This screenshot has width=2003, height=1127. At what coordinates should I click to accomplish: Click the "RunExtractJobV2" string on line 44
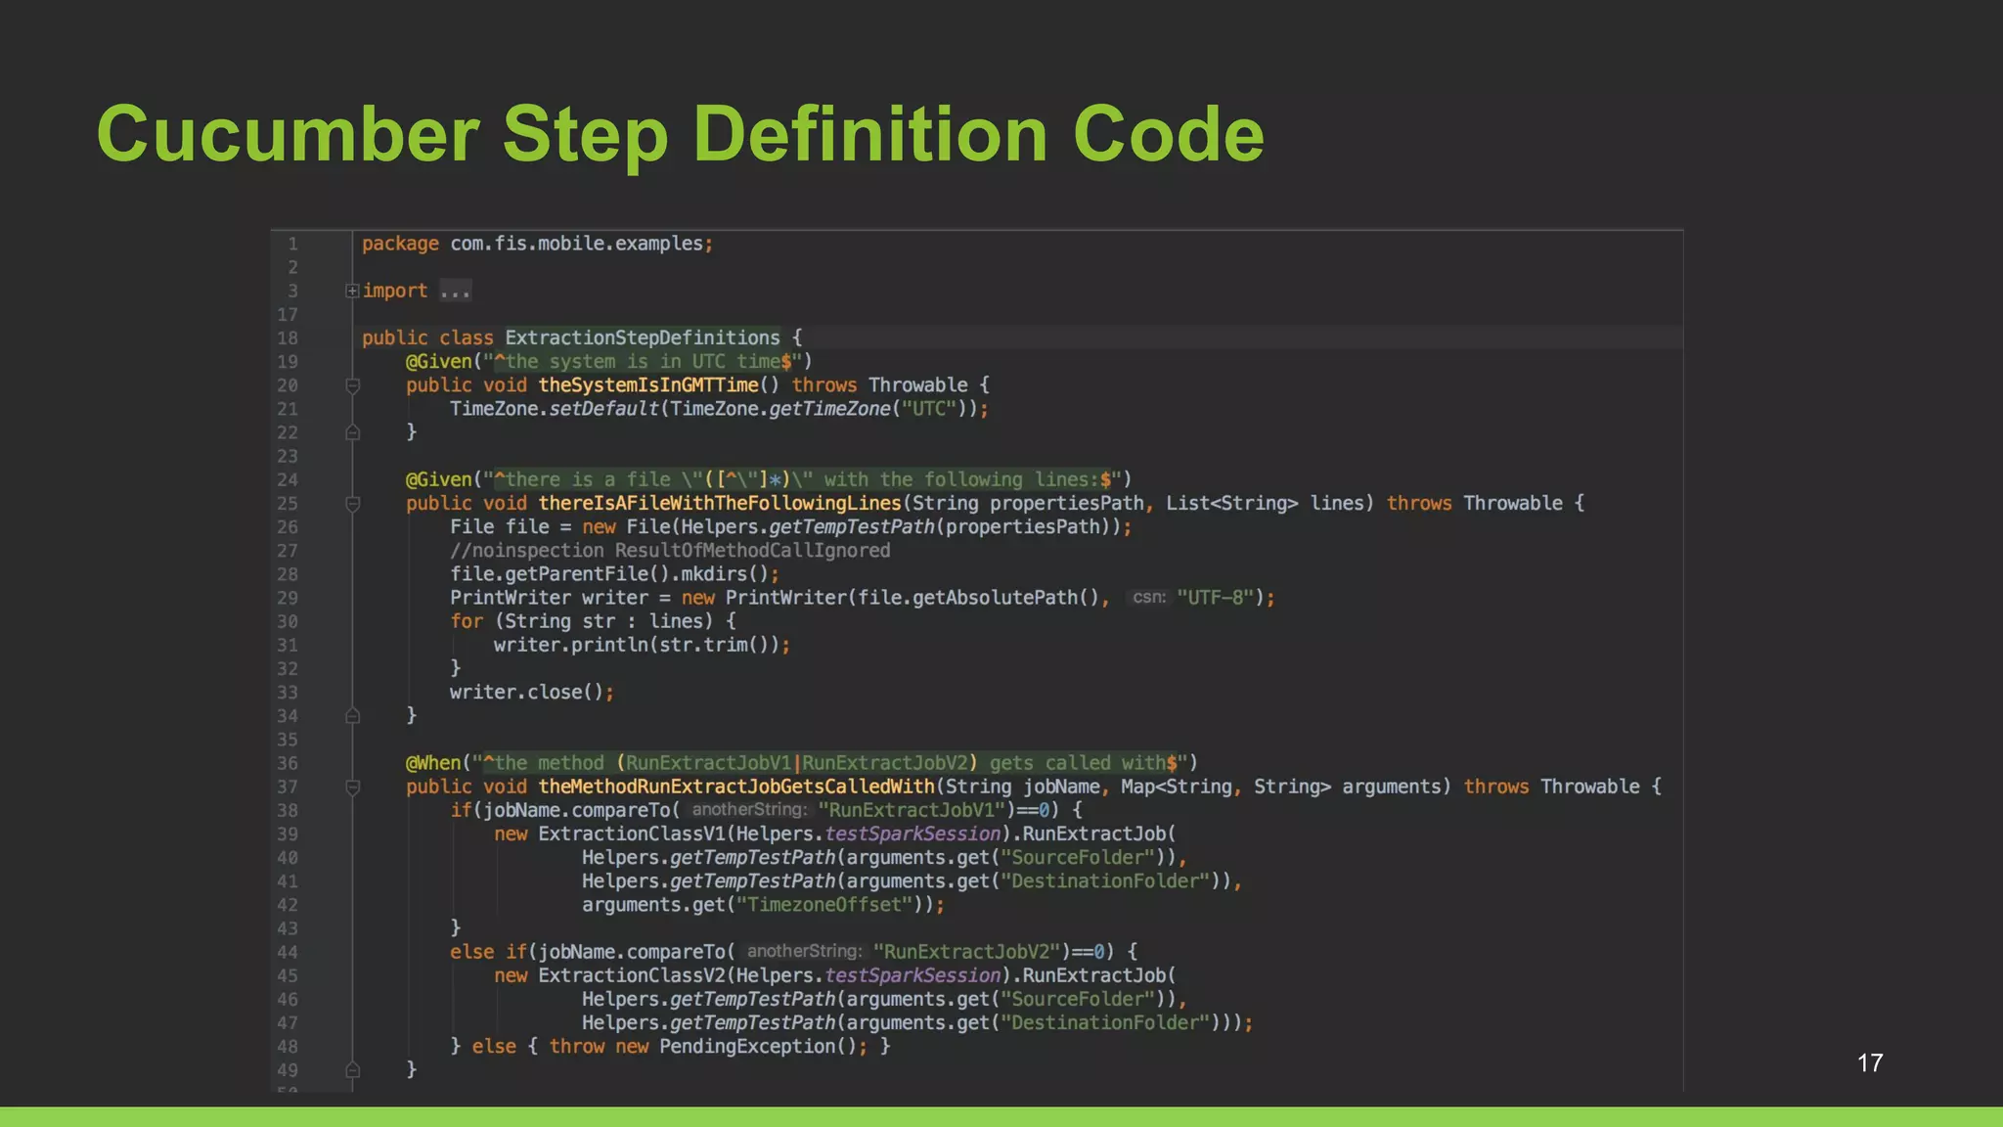tap(967, 952)
